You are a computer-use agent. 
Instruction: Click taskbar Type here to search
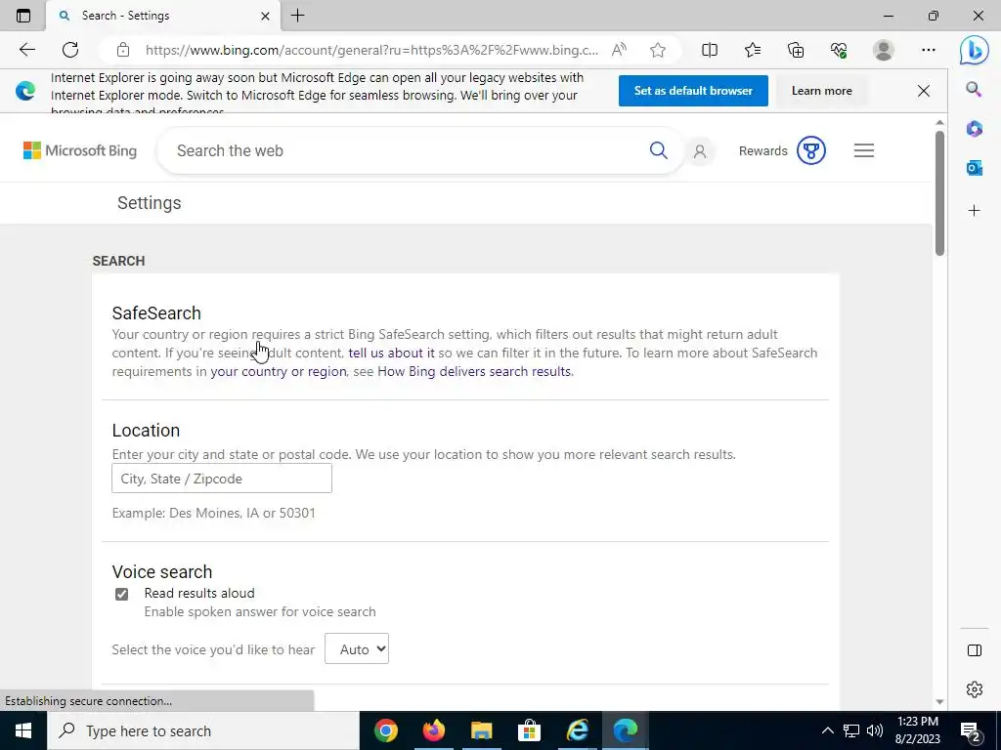(203, 730)
